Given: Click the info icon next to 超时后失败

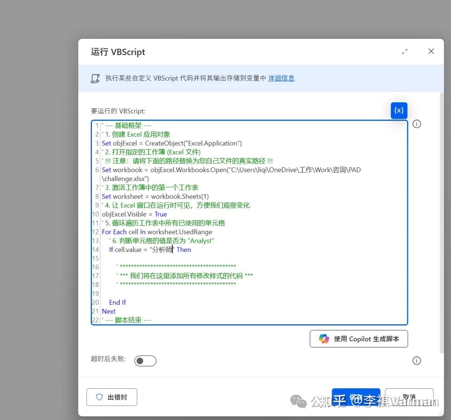Looking at the screenshot, I should point(416,360).
